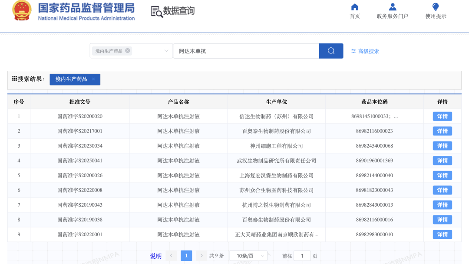Select page 1 in pagination
This screenshot has width=469, height=264.
(186, 256)
